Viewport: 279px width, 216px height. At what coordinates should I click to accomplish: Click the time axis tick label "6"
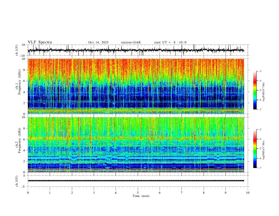[x=160, y=193]
